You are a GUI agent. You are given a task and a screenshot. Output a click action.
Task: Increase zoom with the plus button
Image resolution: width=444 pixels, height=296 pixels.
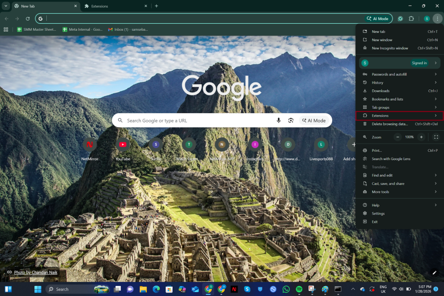(x=421, y=137)
